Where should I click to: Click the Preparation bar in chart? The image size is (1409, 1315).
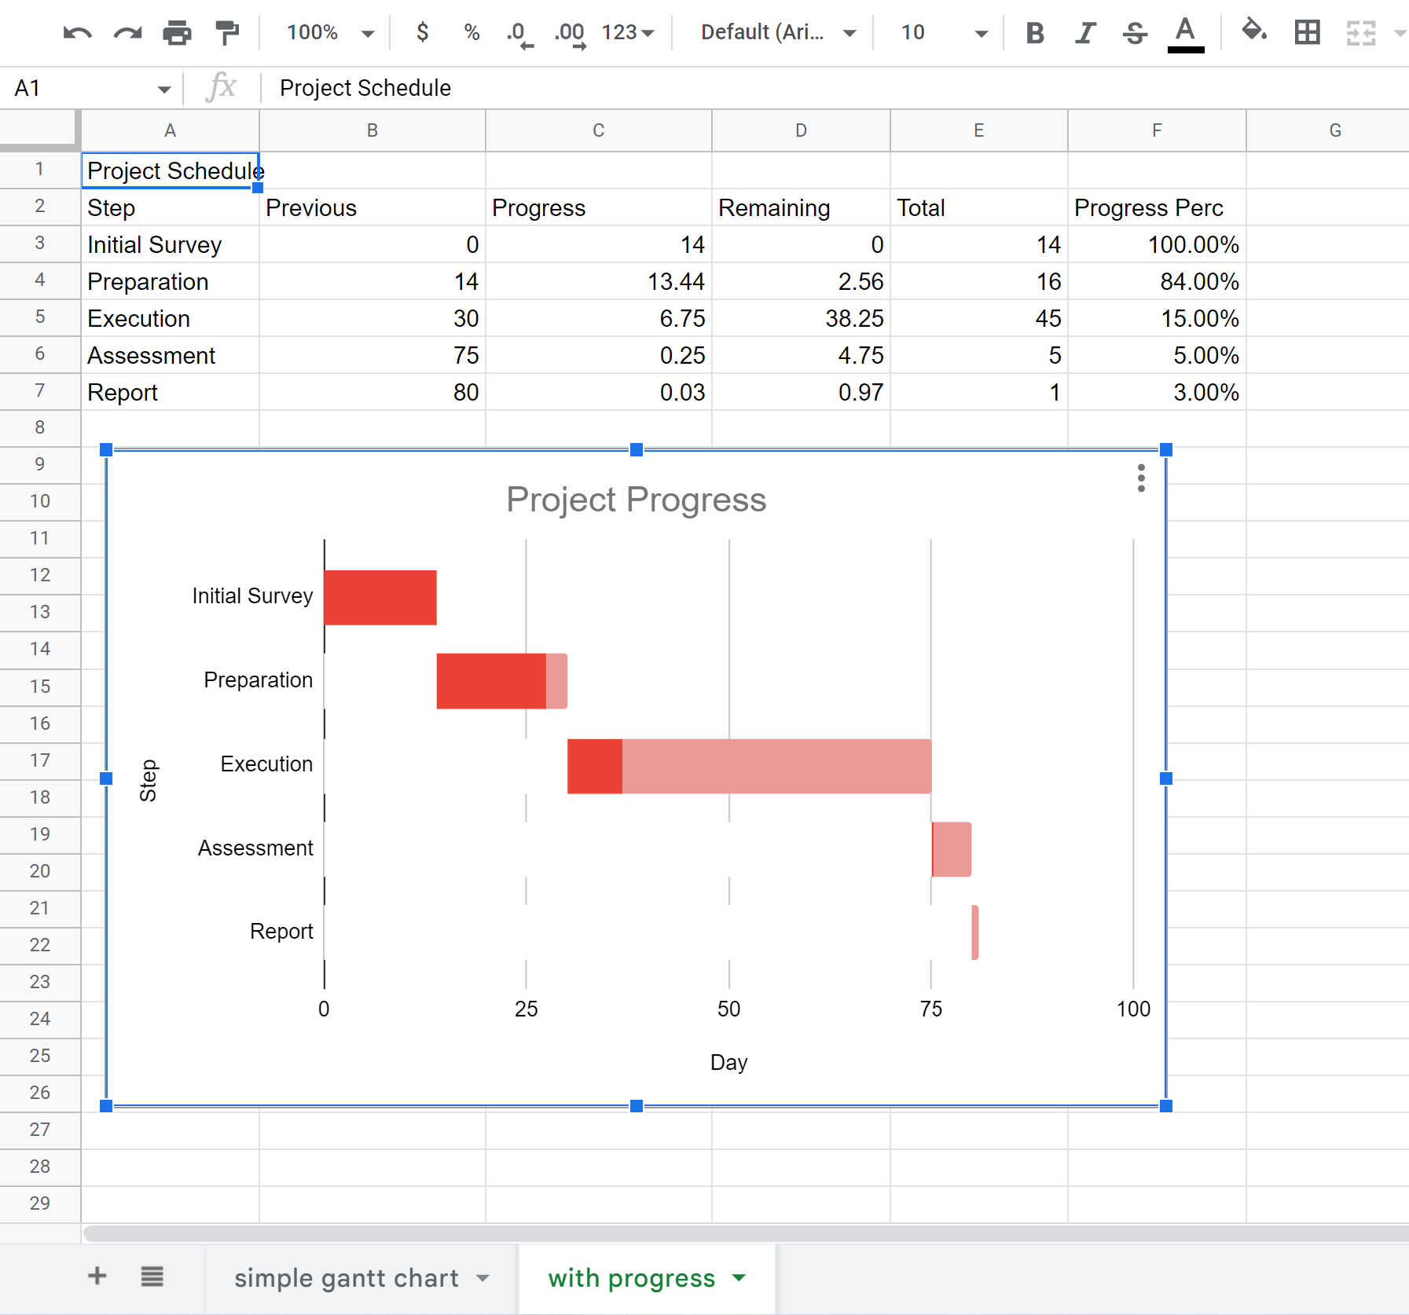501,681
